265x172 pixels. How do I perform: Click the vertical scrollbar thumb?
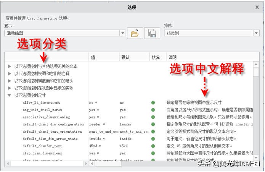(256, 72)
